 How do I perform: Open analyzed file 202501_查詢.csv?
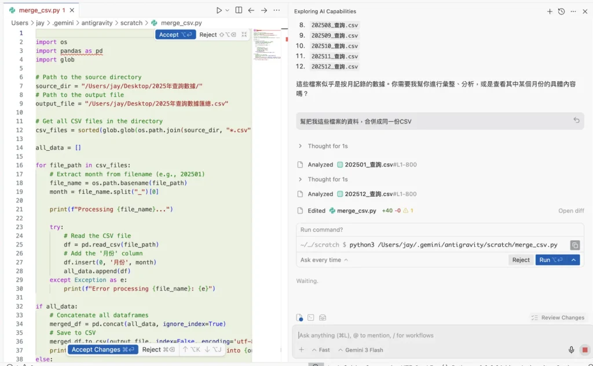368,164
